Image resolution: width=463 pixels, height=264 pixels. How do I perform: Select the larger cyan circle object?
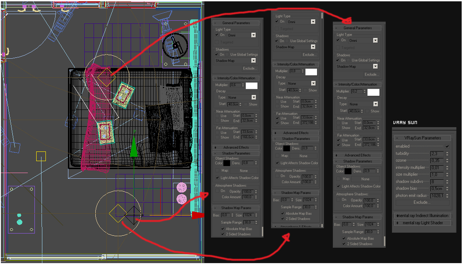point(19,222)
